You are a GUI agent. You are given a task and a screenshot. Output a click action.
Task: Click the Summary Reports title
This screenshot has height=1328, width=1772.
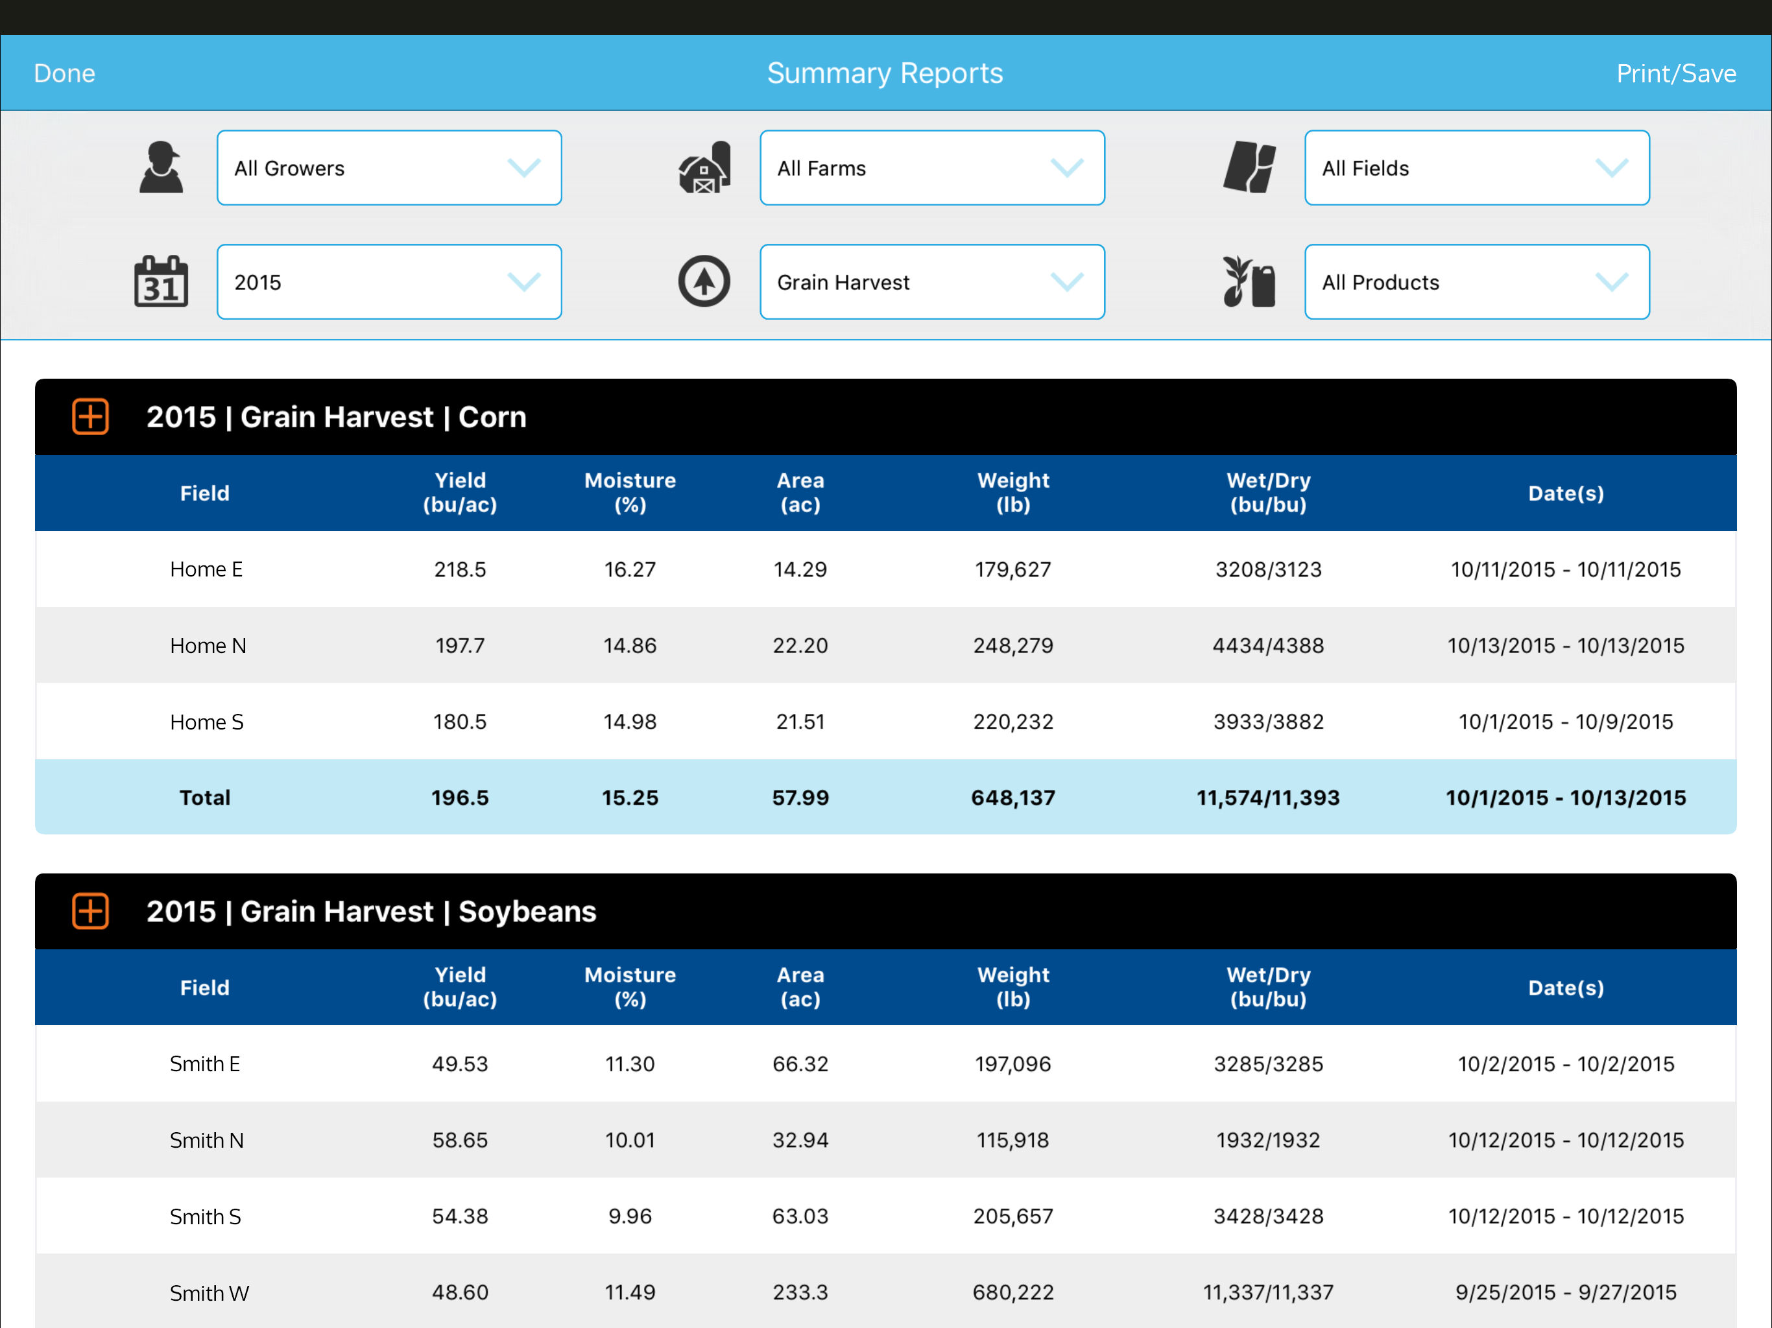click(x=885, y=73)
